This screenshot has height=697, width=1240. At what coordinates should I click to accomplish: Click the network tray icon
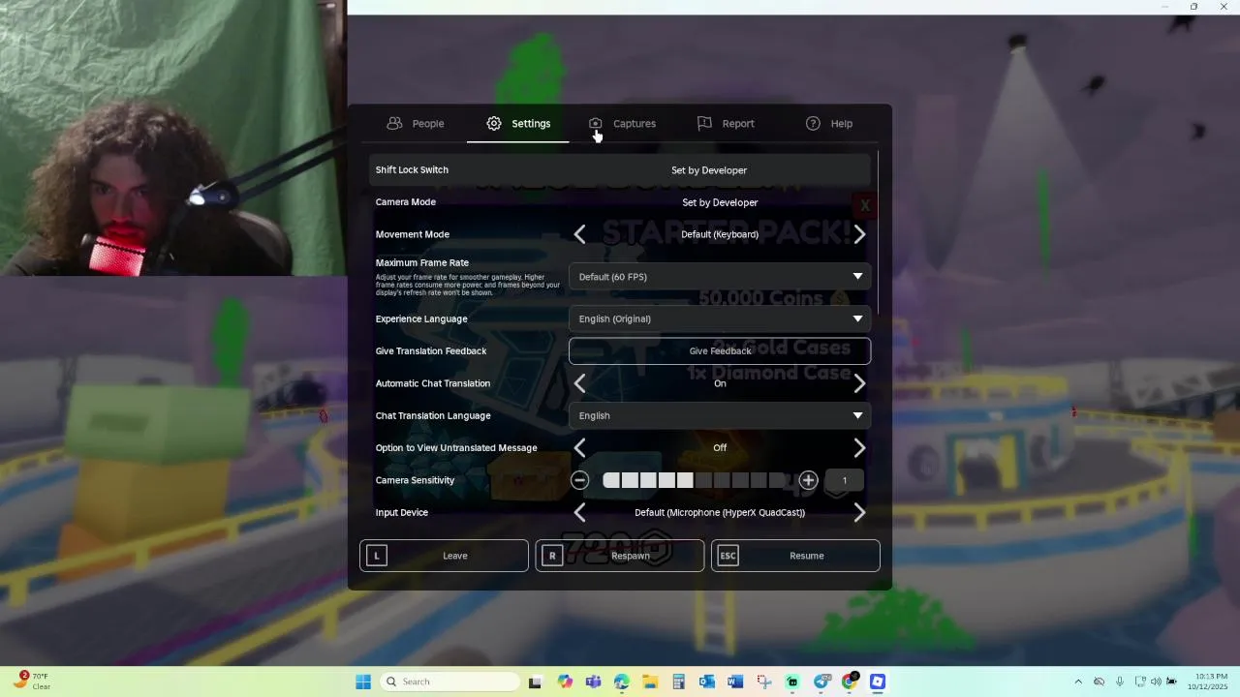click(x=1140, y=682)
